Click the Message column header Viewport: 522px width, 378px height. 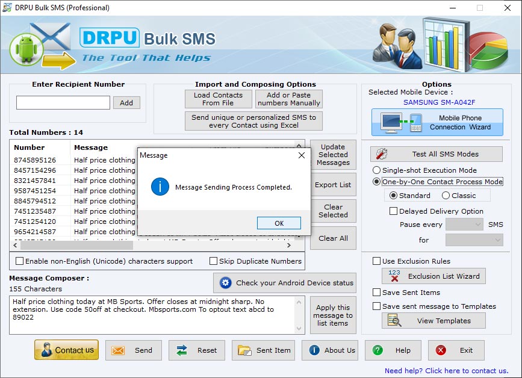[x=104, y=147]
